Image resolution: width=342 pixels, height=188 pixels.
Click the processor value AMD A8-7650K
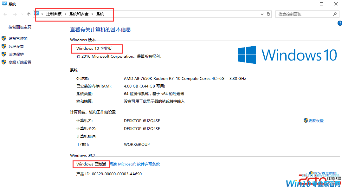pyautogui.click(x=185, y=79)
